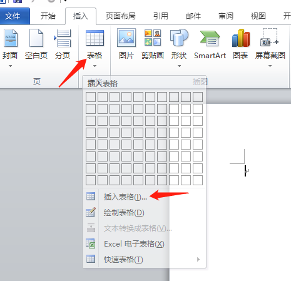This screenshot has width=291, height=281.
Task: Expand the 表格 dropdown arrow
Action: (x=94, y=66)
